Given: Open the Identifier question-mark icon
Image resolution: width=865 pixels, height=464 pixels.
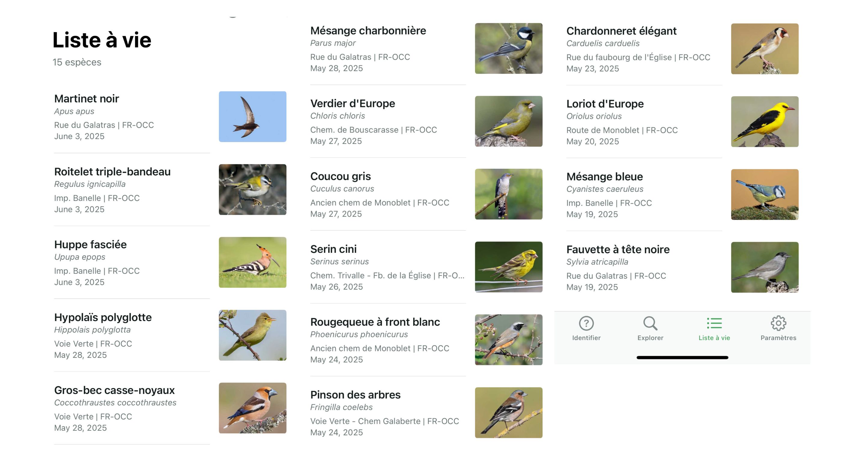Looking at the screenshot, I should [586, 323].
